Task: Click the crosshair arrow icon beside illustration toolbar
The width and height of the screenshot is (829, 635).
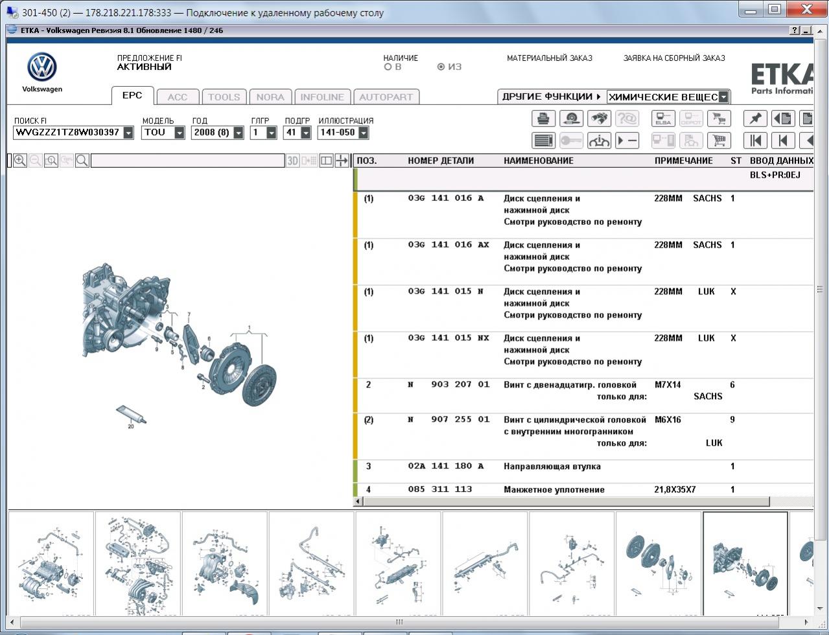Action: 342,161
